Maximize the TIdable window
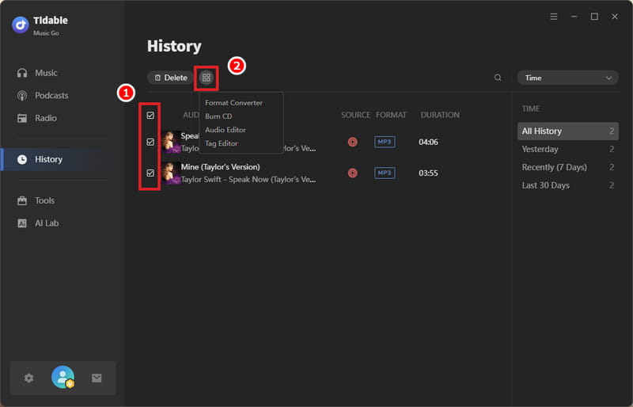The image size is (633, 407). point(594,17)
